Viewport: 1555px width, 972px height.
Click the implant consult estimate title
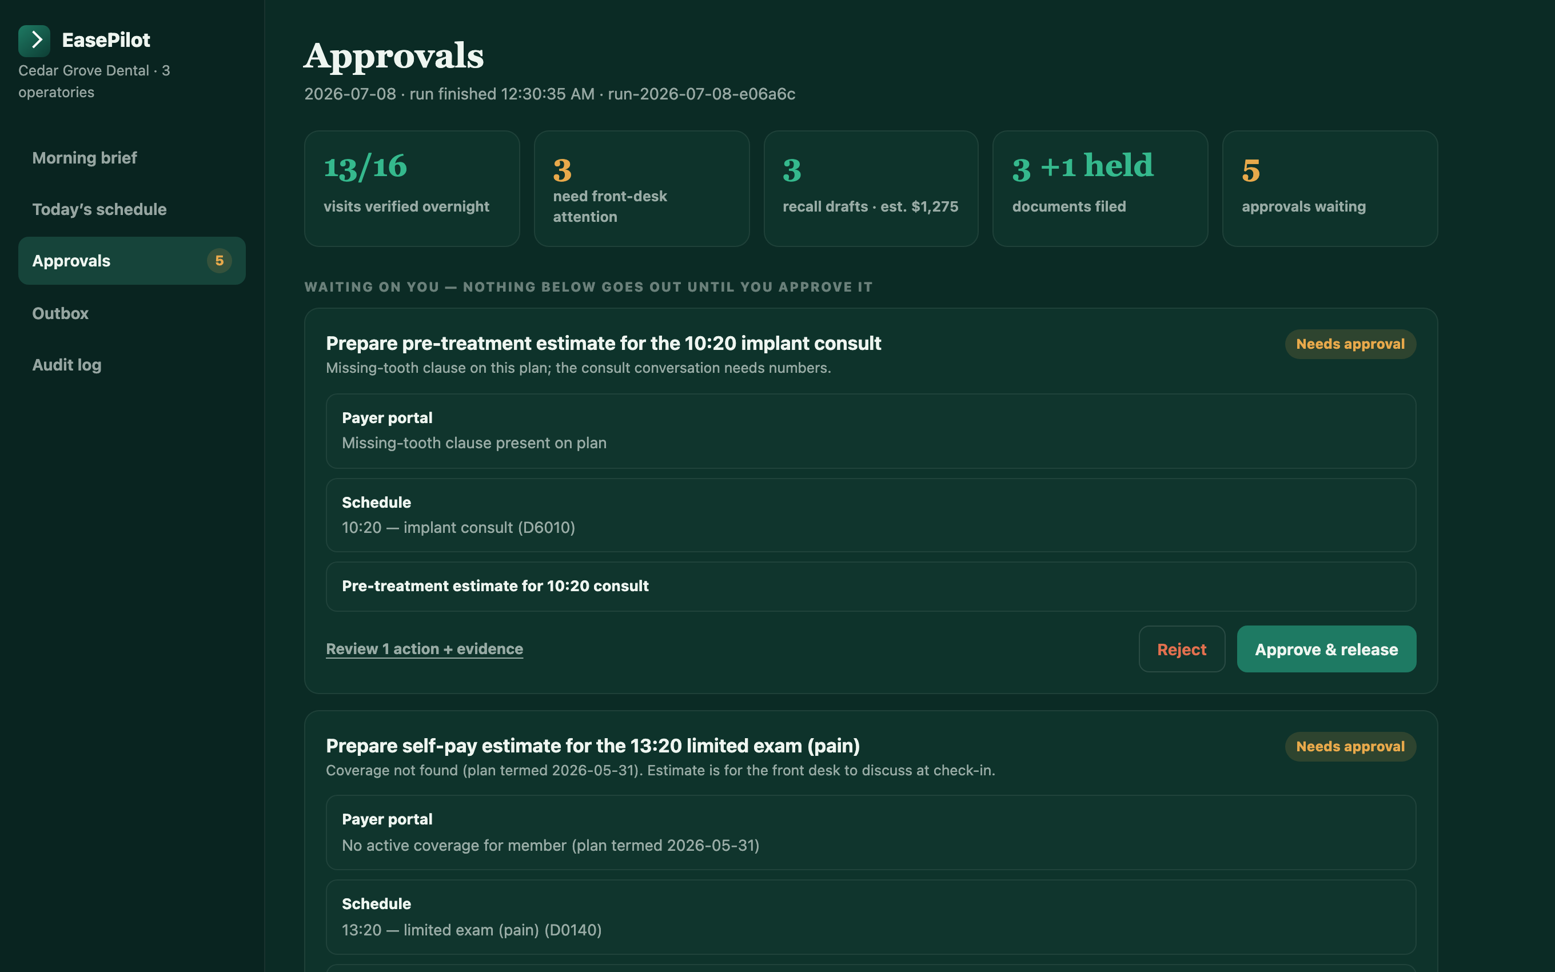pos(603,343)
